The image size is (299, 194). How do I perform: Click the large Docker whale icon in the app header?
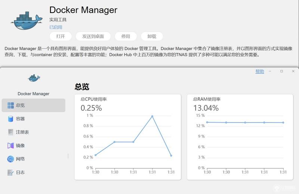tap(27, 21)
